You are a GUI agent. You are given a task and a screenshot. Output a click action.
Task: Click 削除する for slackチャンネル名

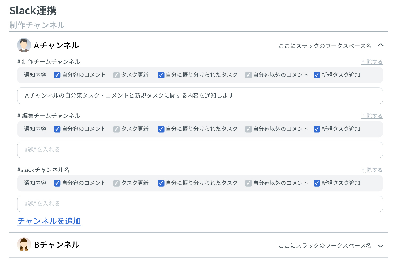point(371,170)
